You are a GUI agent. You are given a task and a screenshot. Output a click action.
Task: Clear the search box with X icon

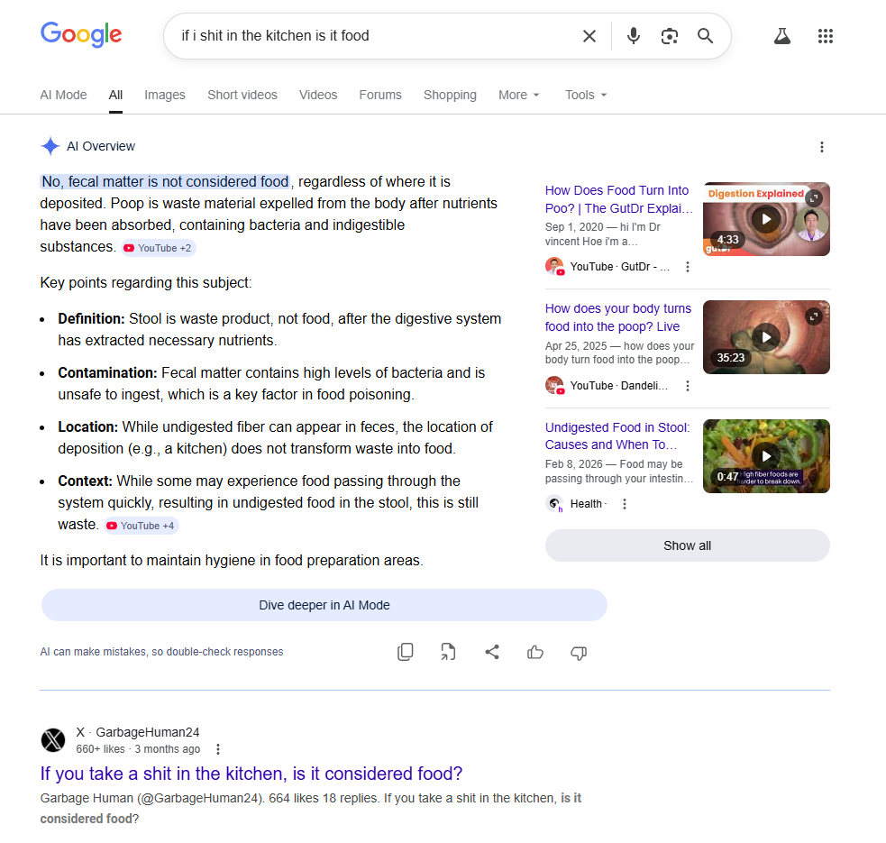[589, 36]
